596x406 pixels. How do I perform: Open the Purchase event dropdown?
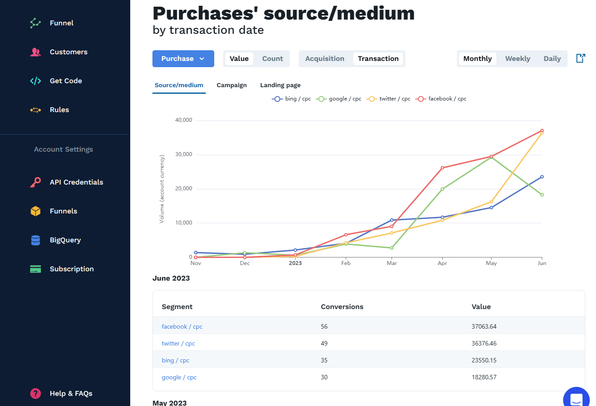[183, 58]
